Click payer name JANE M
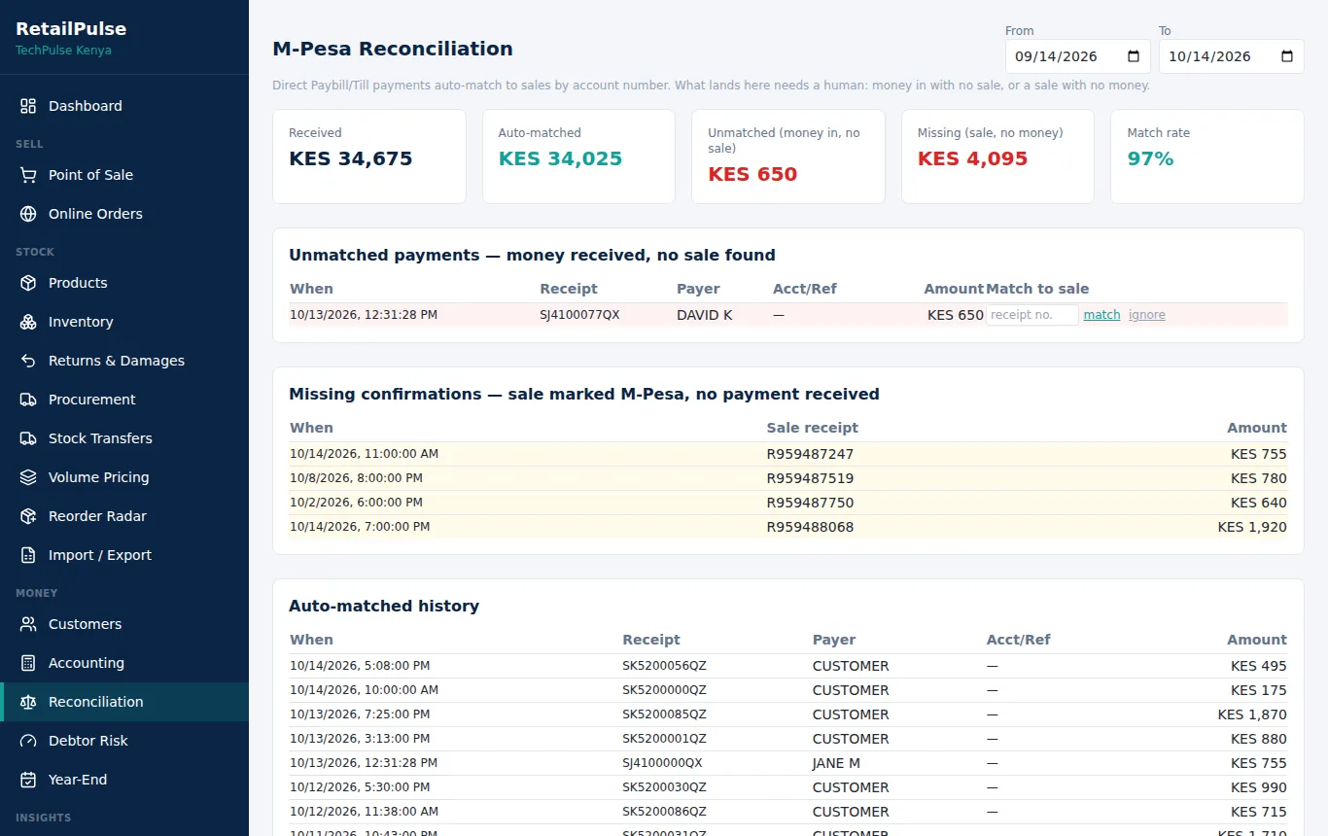 pyautogui.click(x=836, y=763)
